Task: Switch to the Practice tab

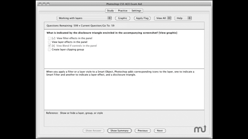Action: pyautogui.click(x=123, y=10)
